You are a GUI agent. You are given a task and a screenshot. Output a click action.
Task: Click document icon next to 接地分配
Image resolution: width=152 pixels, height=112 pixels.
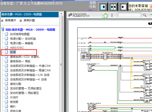(x=6, y=84)
